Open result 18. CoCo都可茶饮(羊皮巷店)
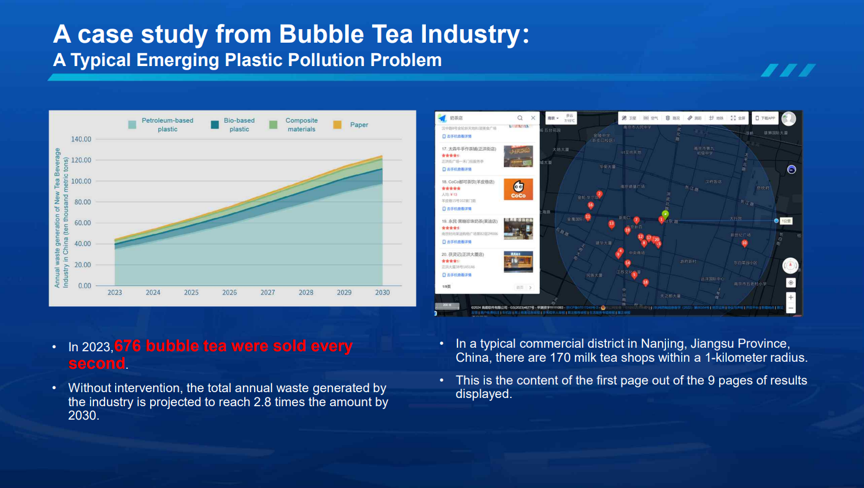 (x=468, y=182)
